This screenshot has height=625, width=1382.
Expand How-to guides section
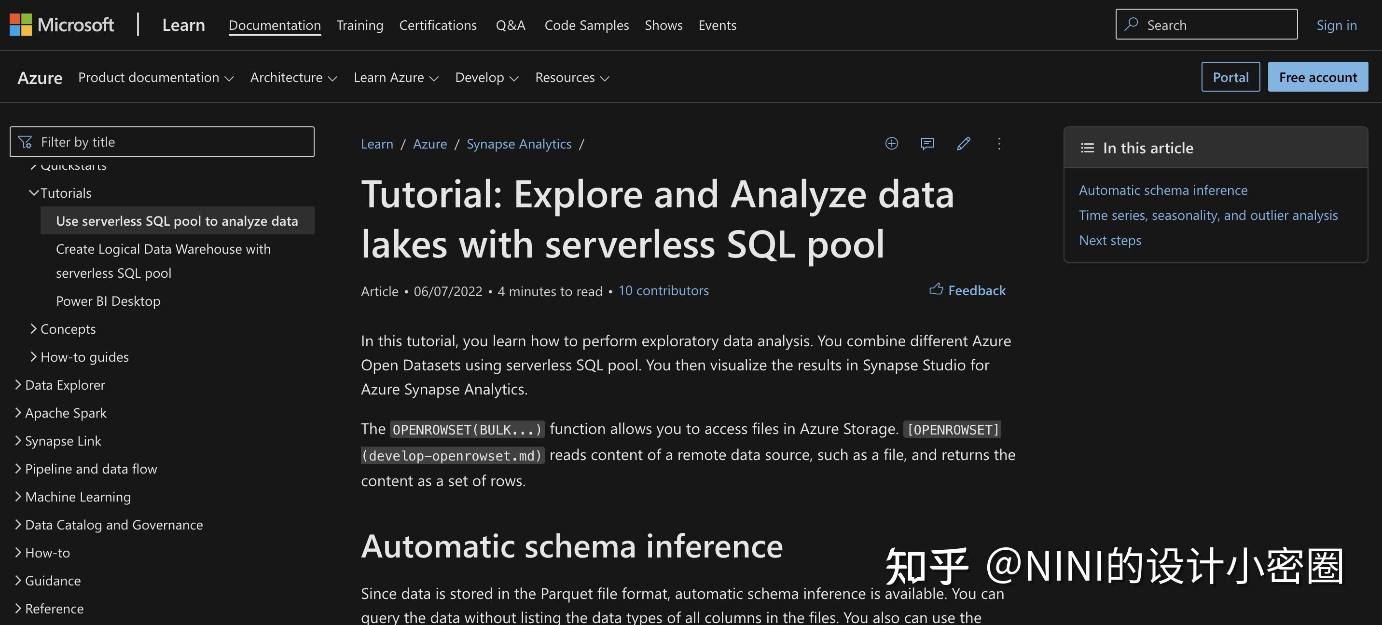tap(34, 356)
